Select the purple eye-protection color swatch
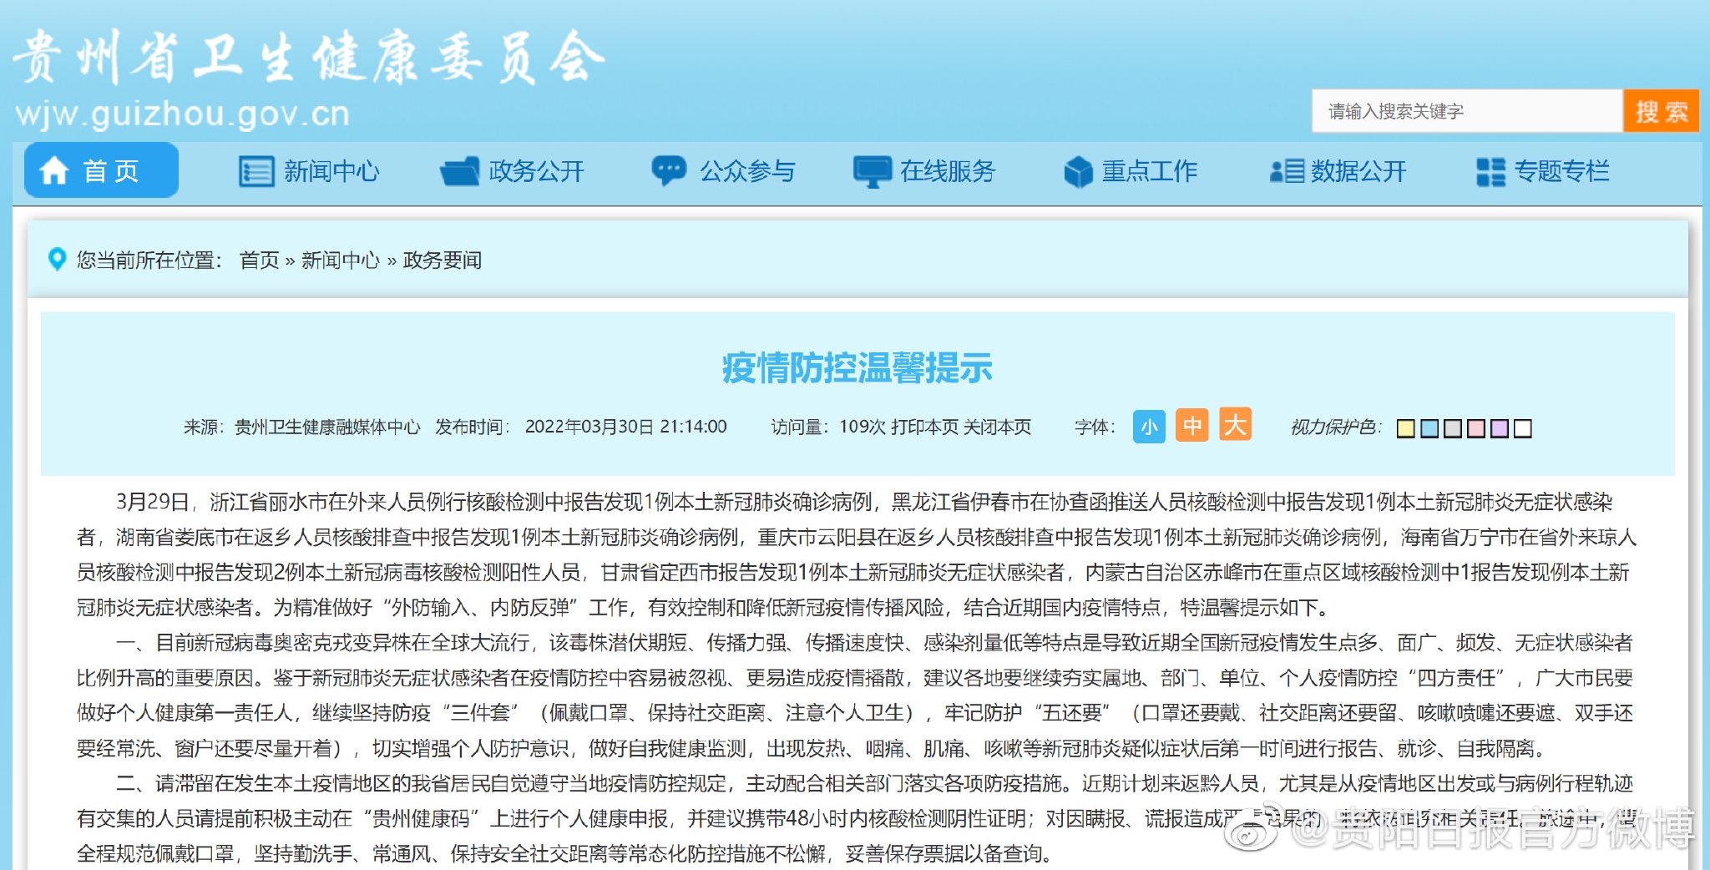 point(1500,428)
